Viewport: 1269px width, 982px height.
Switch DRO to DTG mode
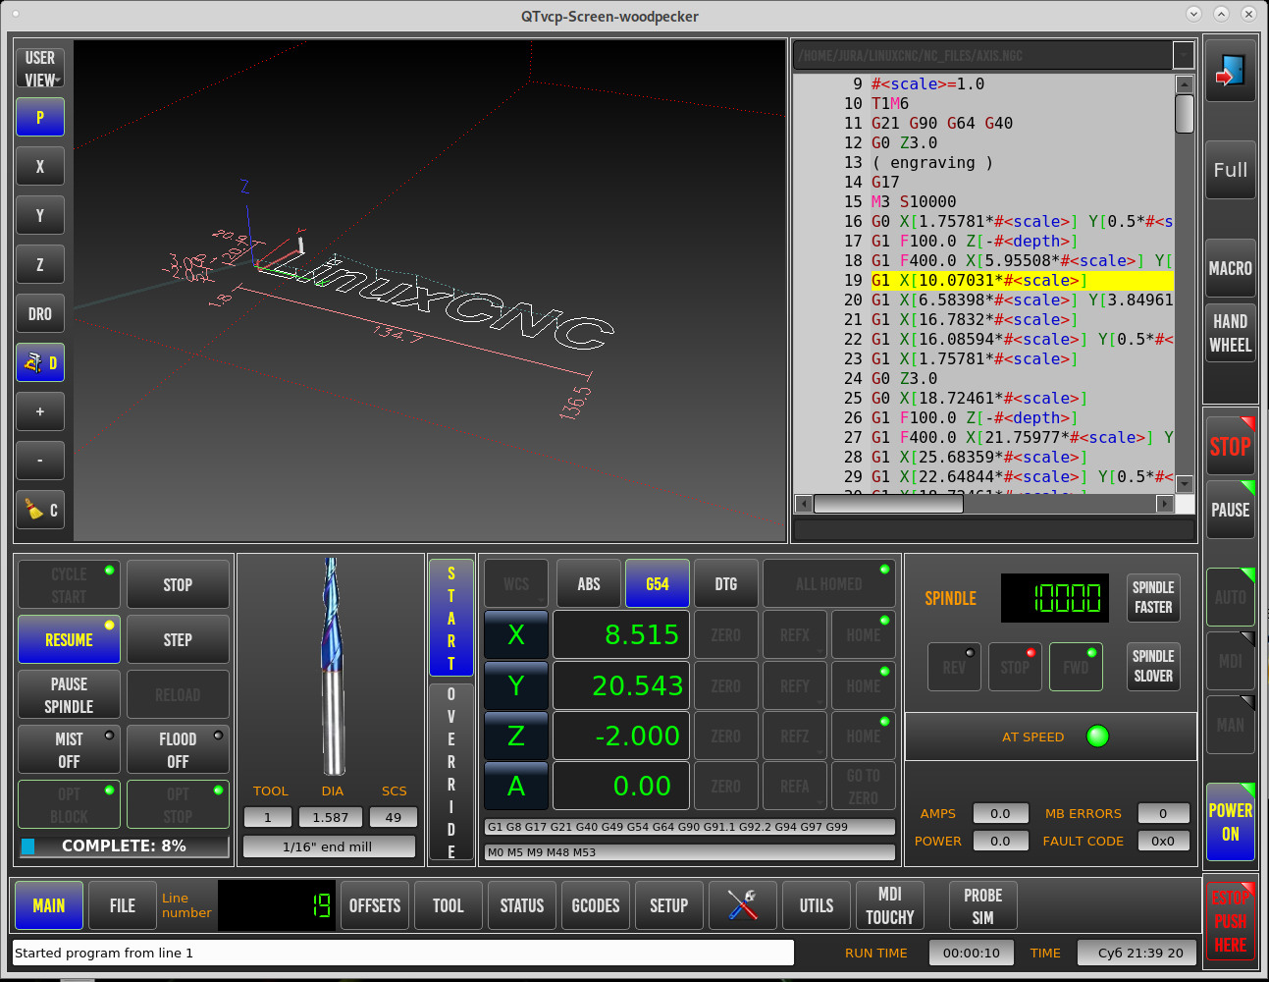726,583
